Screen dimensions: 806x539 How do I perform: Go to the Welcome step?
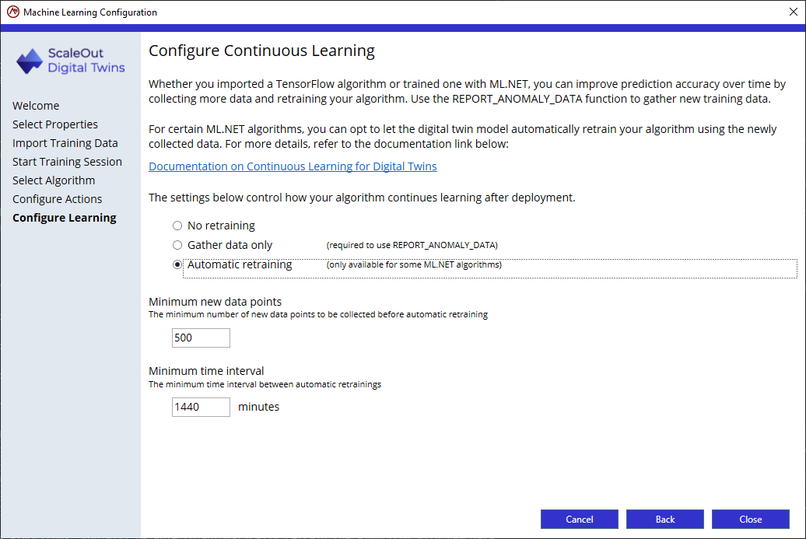(36, 106)
